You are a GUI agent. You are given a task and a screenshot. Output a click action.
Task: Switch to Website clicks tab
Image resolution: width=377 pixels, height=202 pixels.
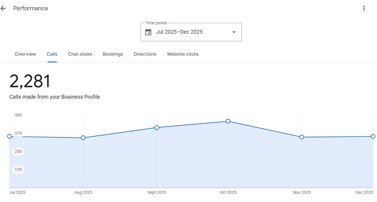183,54
